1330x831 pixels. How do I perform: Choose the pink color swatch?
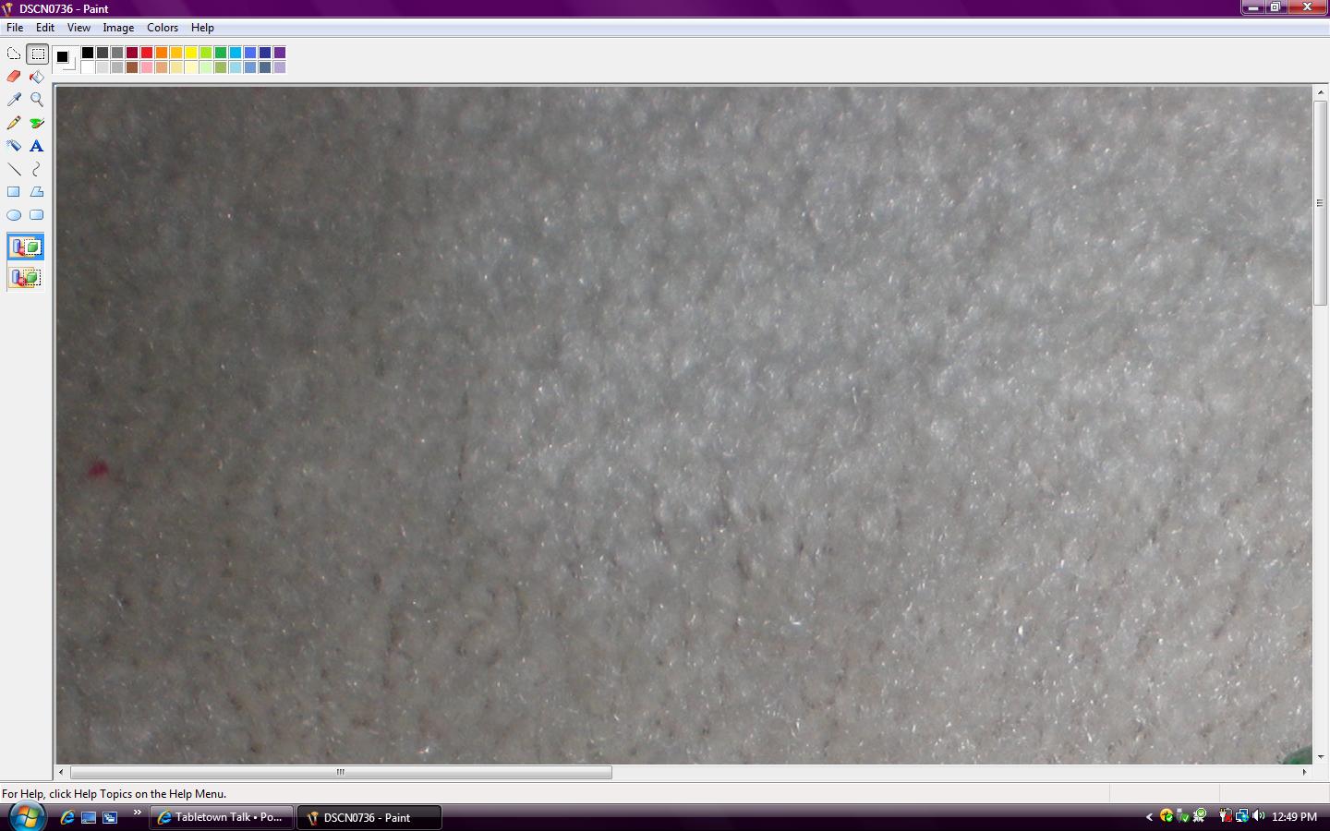[x=147, y=67]
